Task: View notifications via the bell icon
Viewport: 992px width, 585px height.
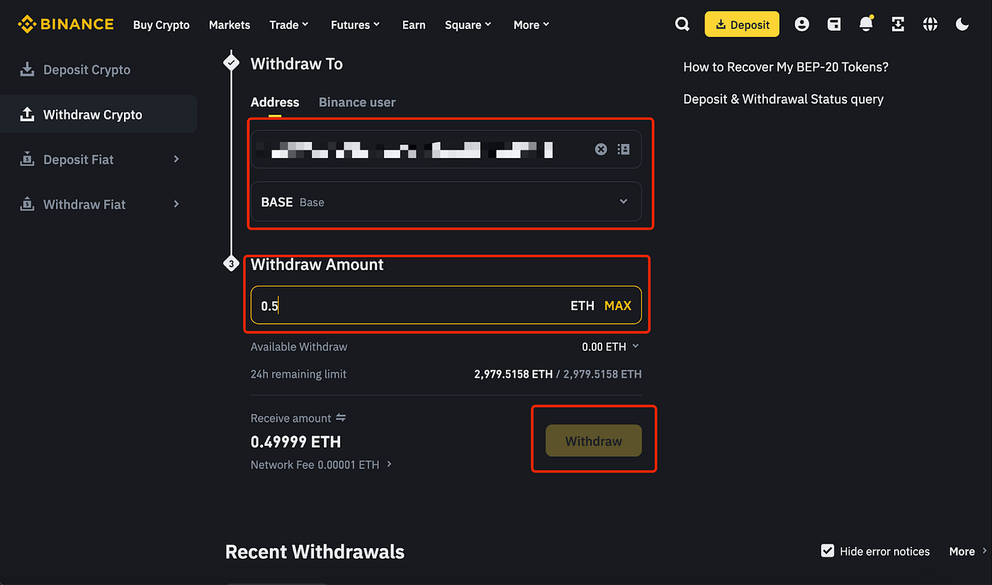Action: click(865, 23)
